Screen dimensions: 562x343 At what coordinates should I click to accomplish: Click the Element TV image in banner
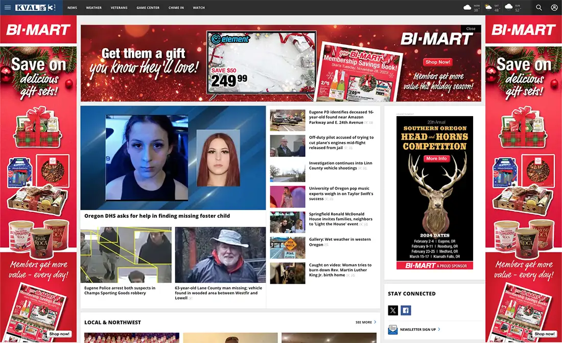point(261,64)
